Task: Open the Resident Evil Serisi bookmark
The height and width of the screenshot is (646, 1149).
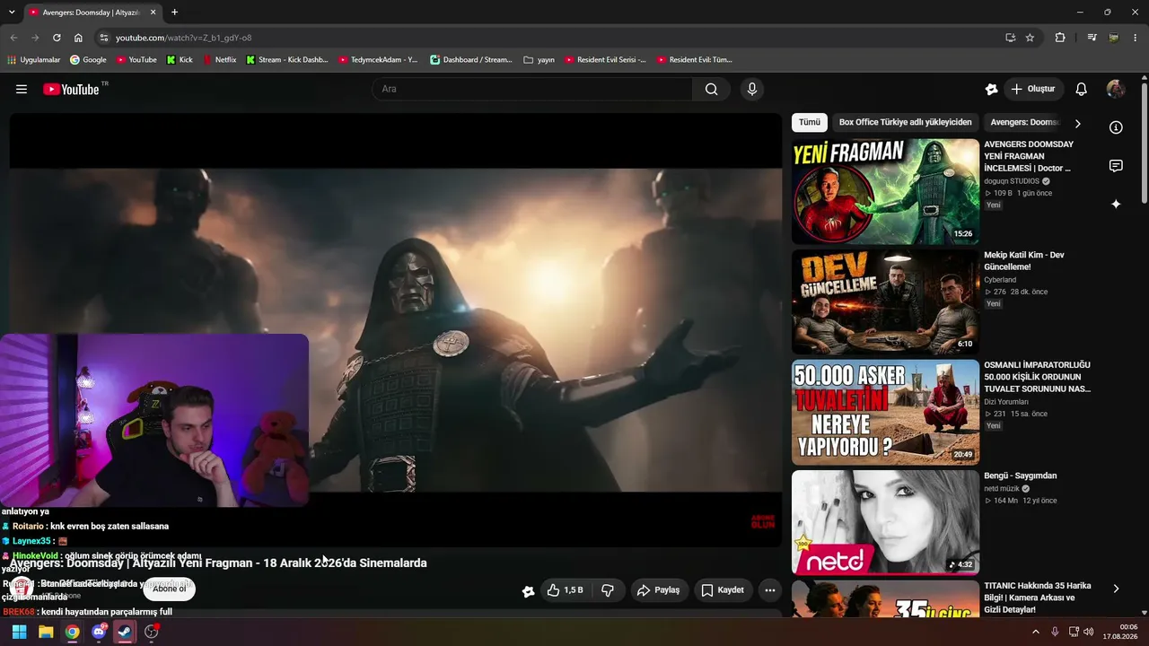Action: [x=605, y=60]
